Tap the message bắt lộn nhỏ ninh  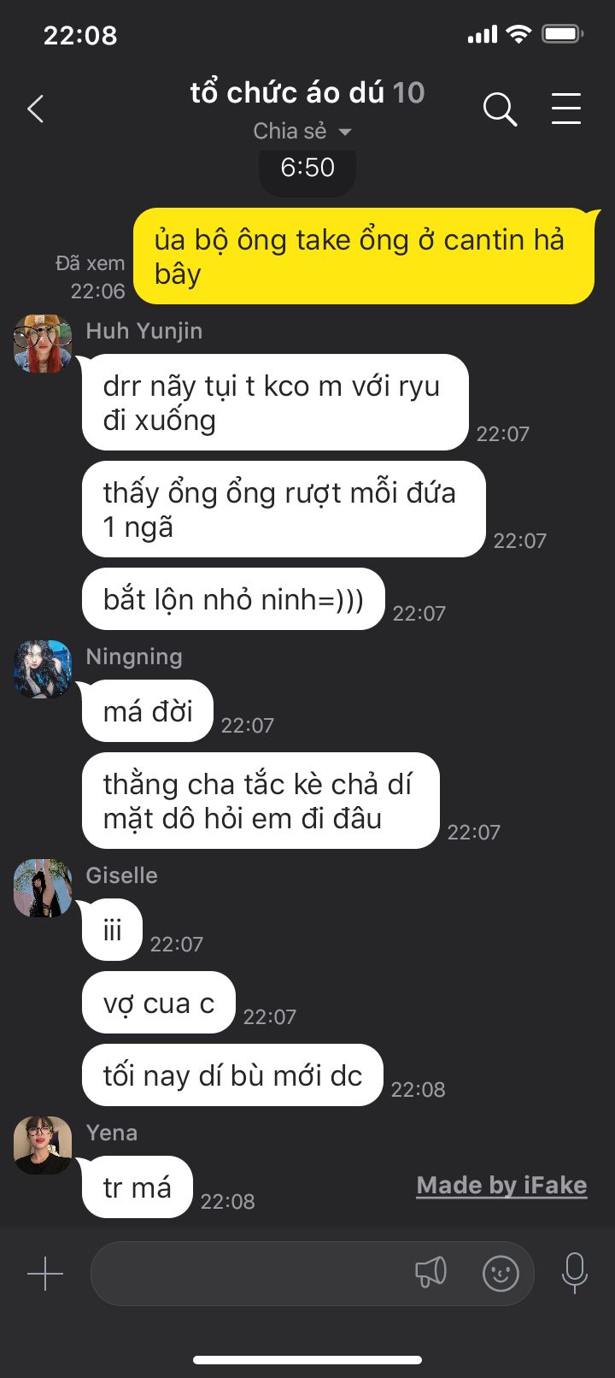point(233,599)
